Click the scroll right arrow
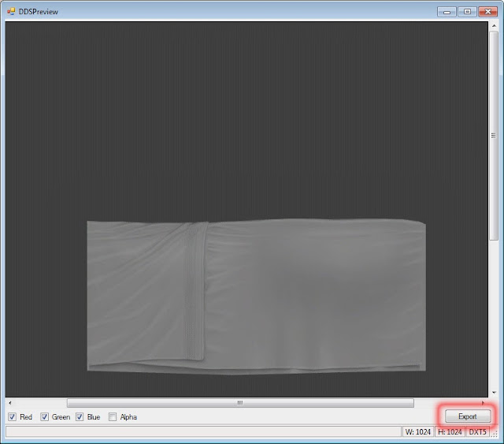Screen dimensions: 504x444 483,403
